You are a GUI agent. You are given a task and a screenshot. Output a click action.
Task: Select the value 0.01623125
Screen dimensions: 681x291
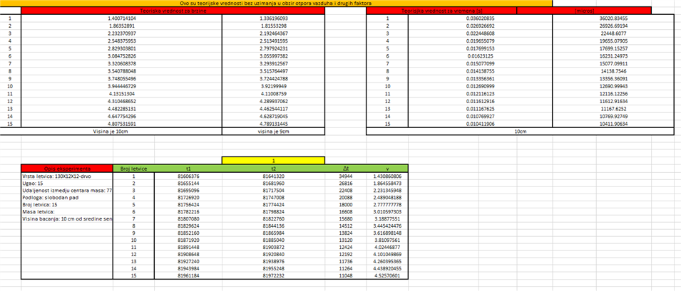480,55
